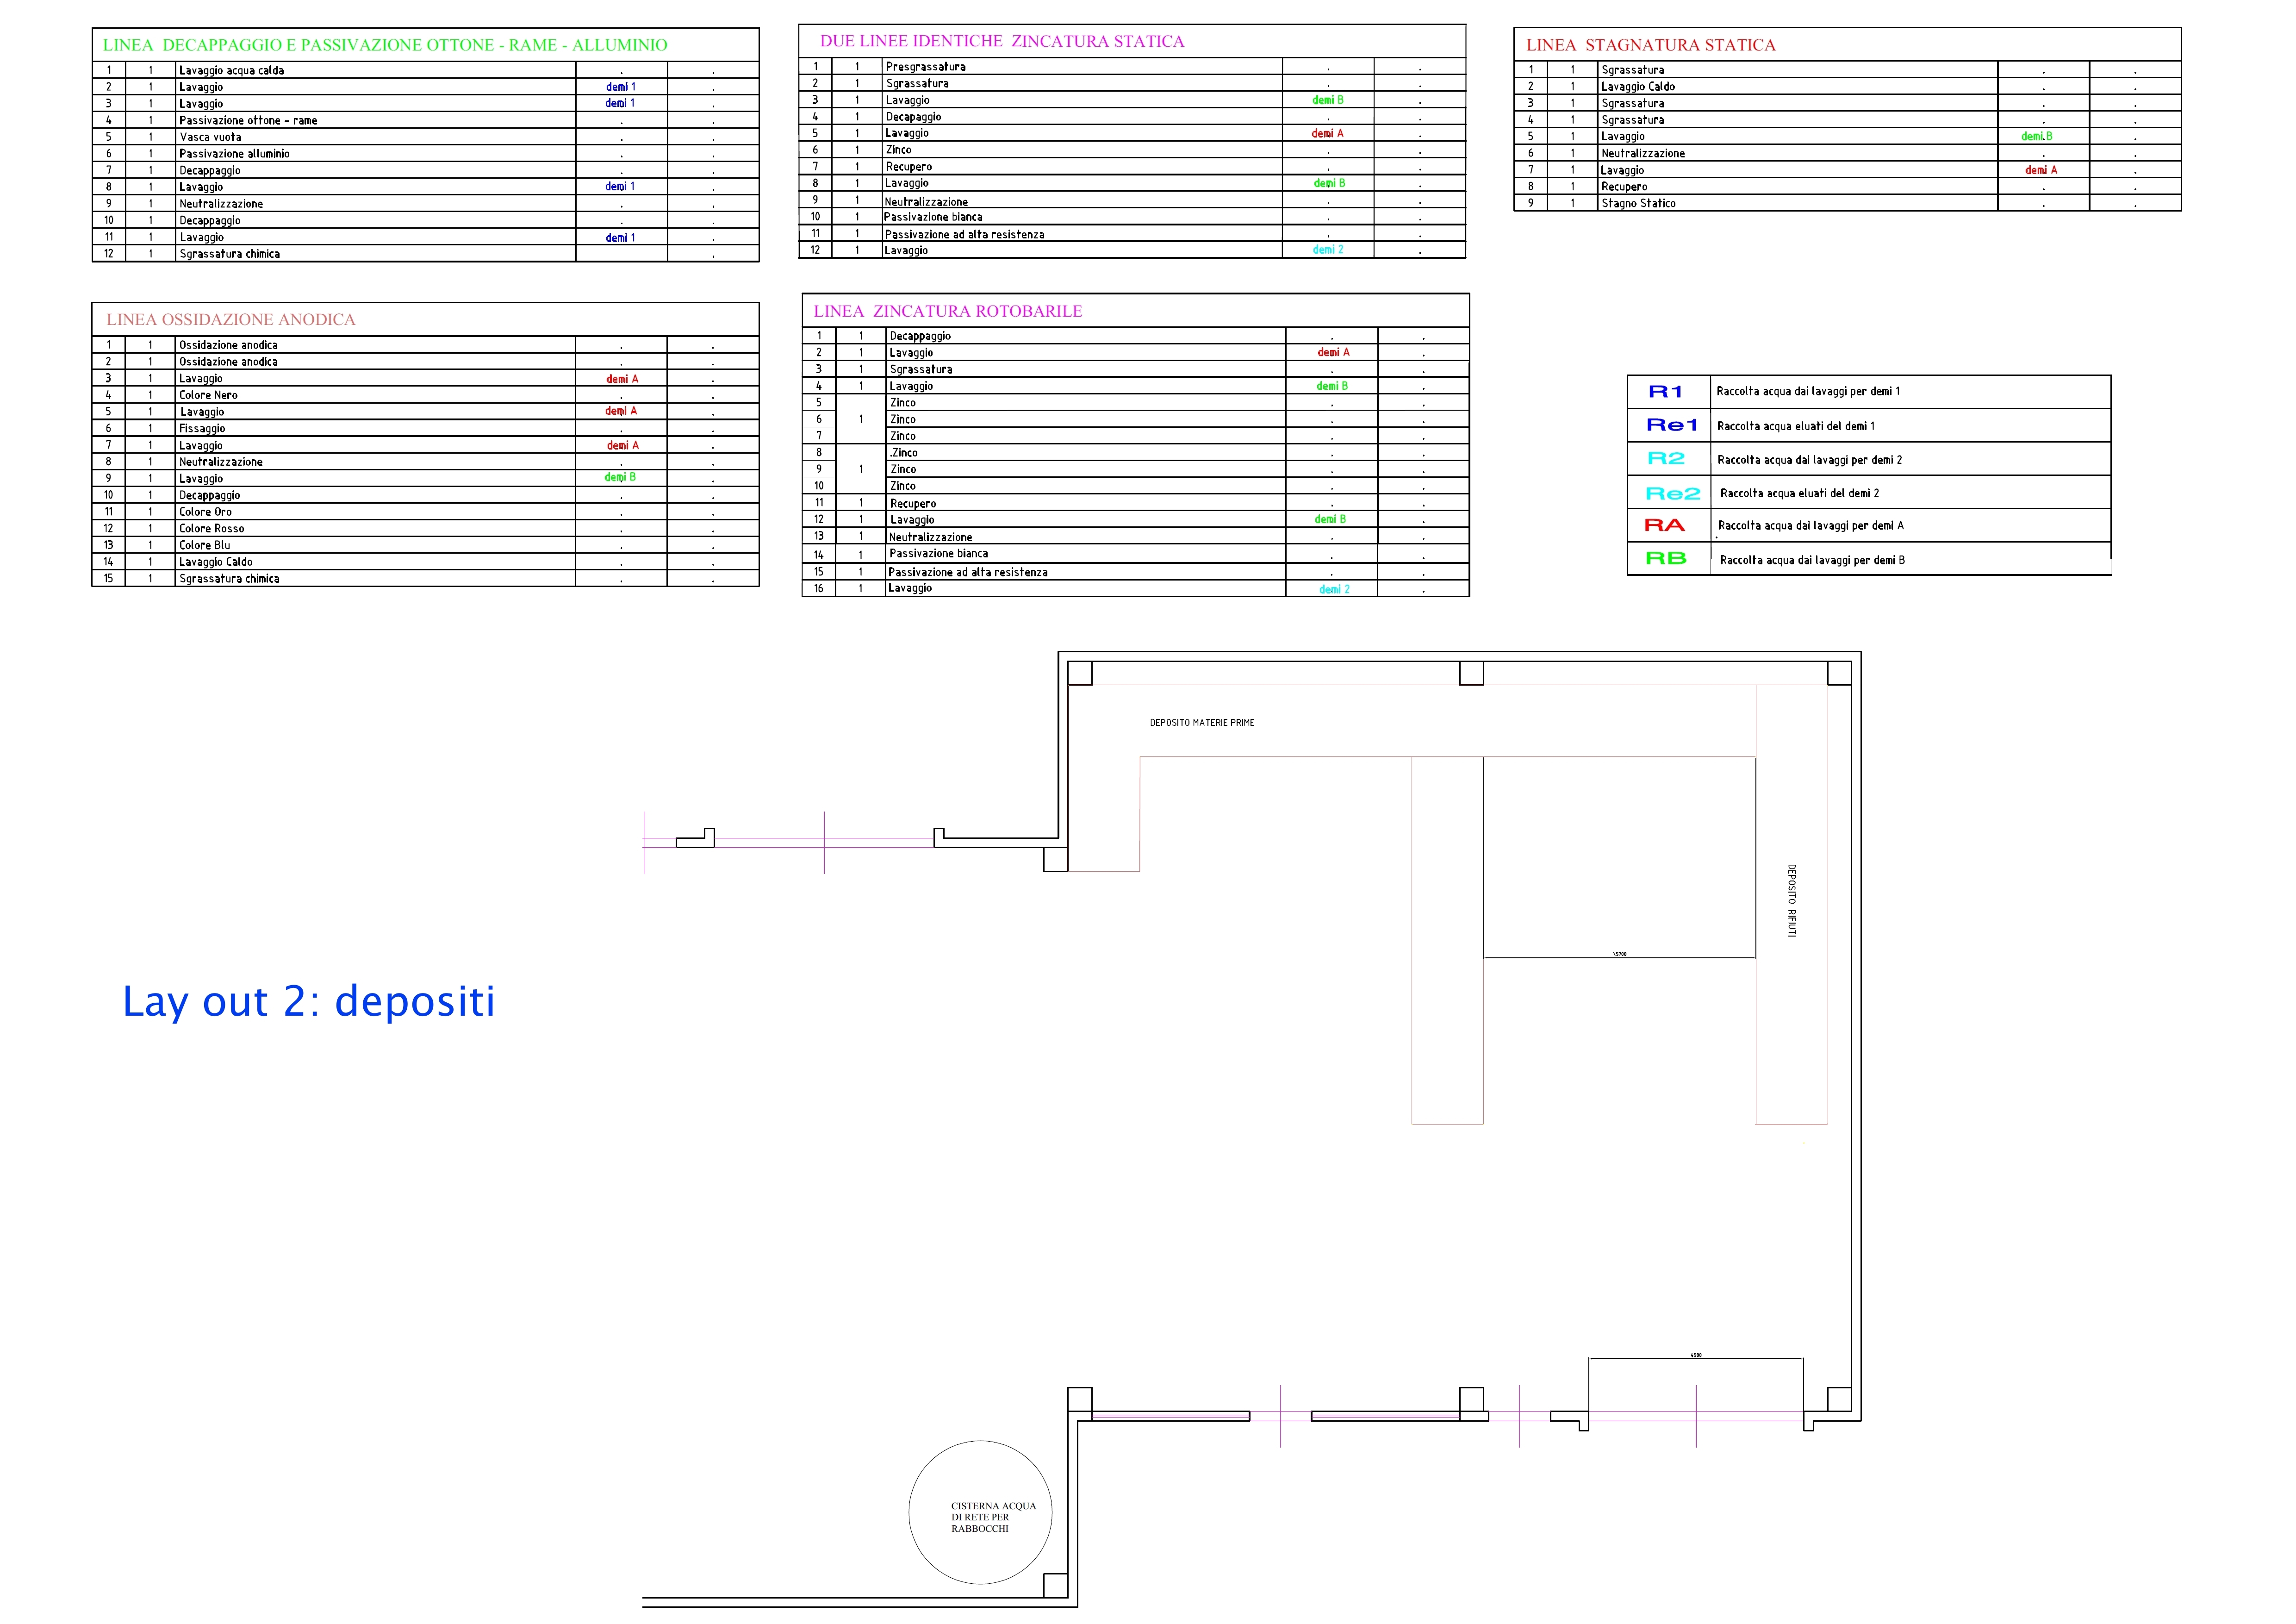Click 'Colore Rosso' row in ossidazione table

point(211,528)
